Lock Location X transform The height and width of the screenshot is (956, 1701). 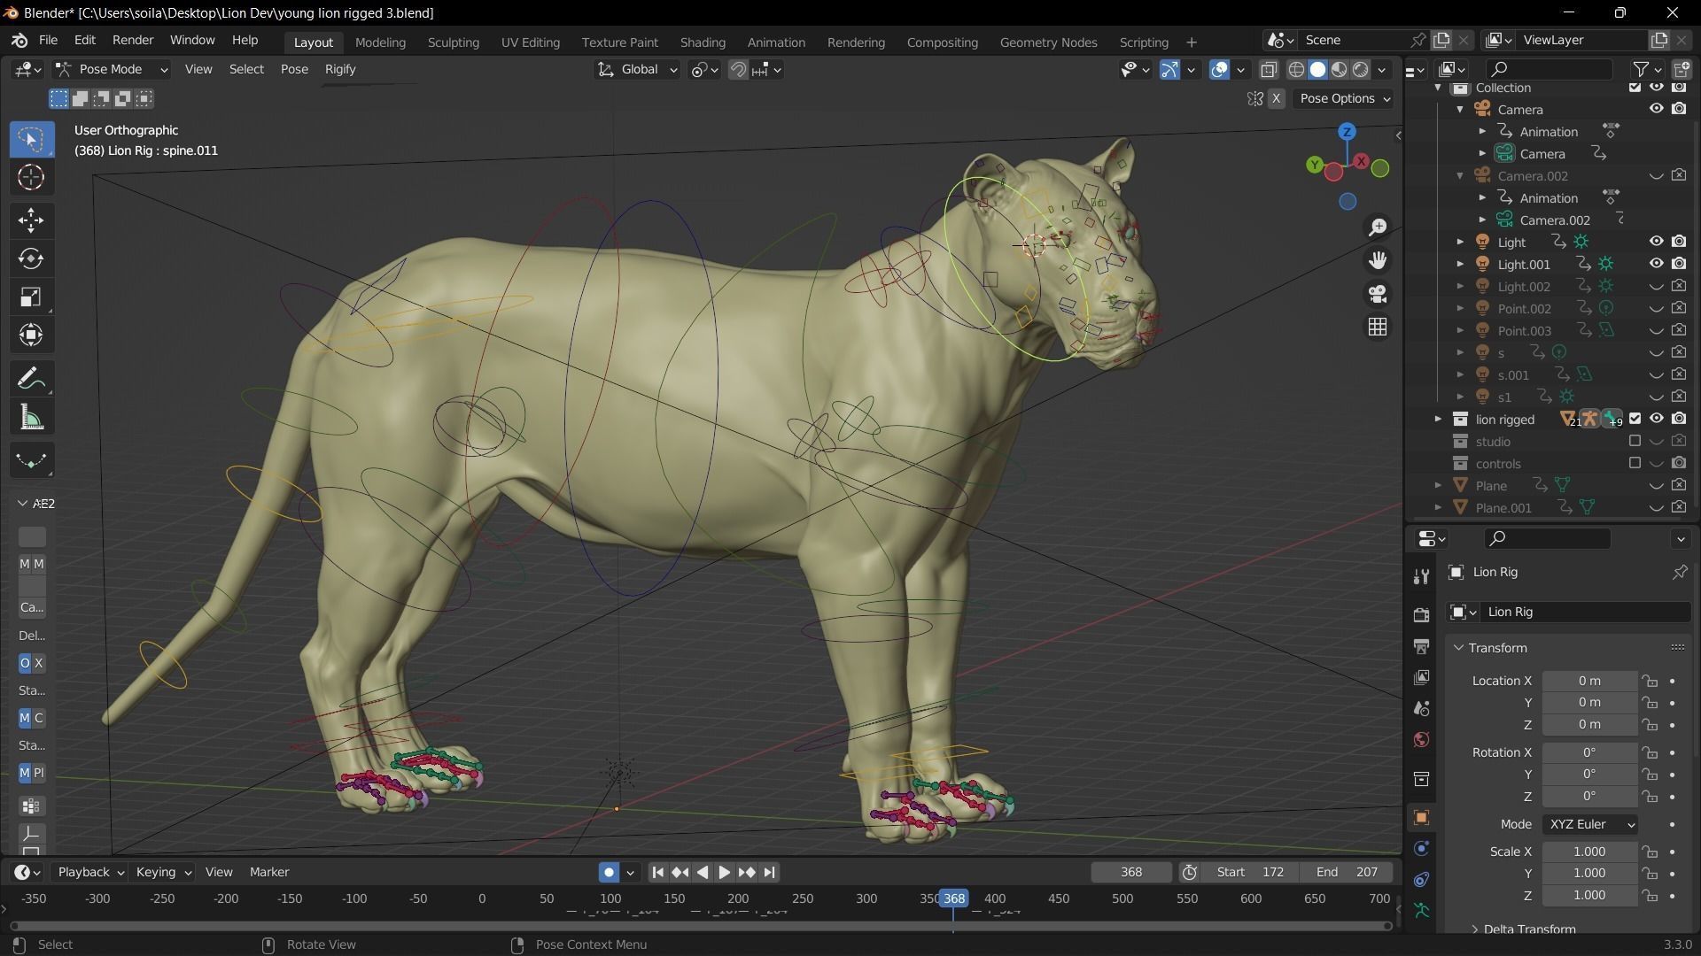[x=1649, y=681]
